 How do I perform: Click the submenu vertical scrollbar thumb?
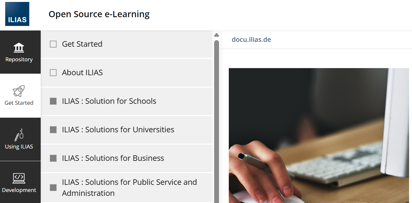216,120
